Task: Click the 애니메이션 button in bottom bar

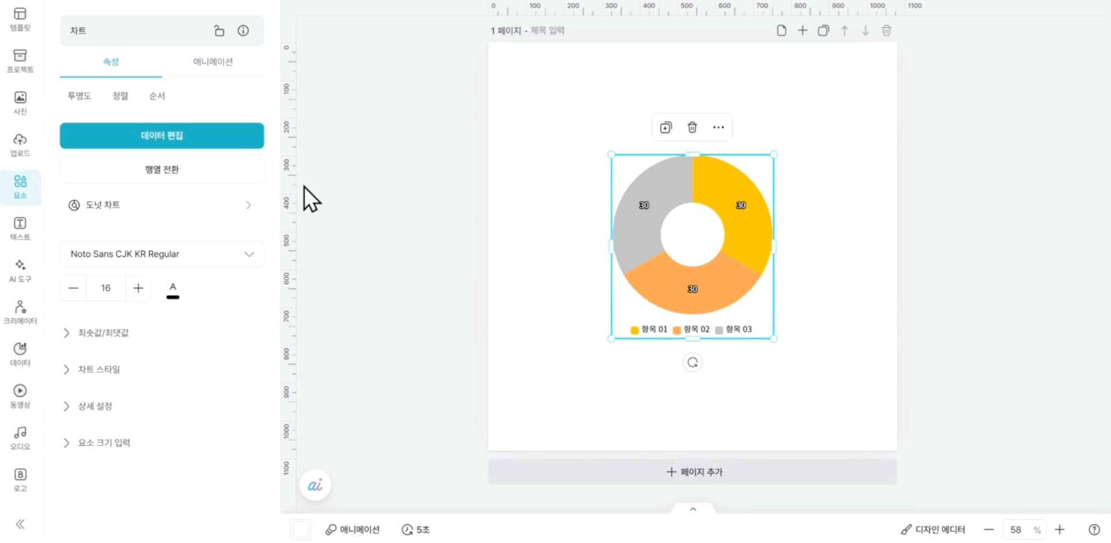Action: [x=352, y=530]
